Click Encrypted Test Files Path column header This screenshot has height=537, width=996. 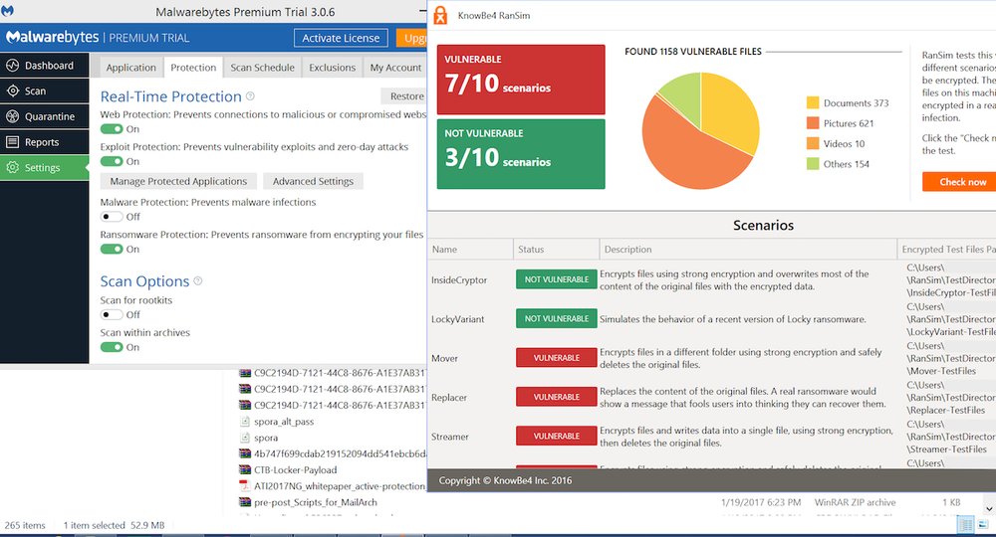click(x=946, y=250)
